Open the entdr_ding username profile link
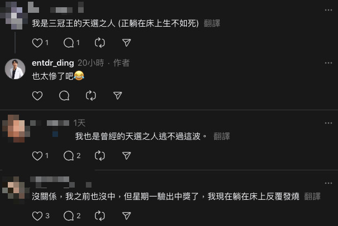This screenshot has width=338, height=226. tap(53, 63)
